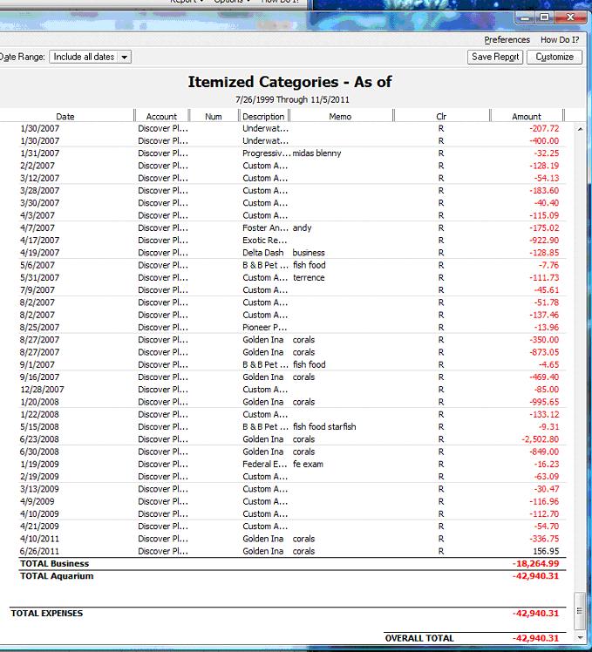Click the Amount column header
592x652 pixels.
[x=527, y=117]
